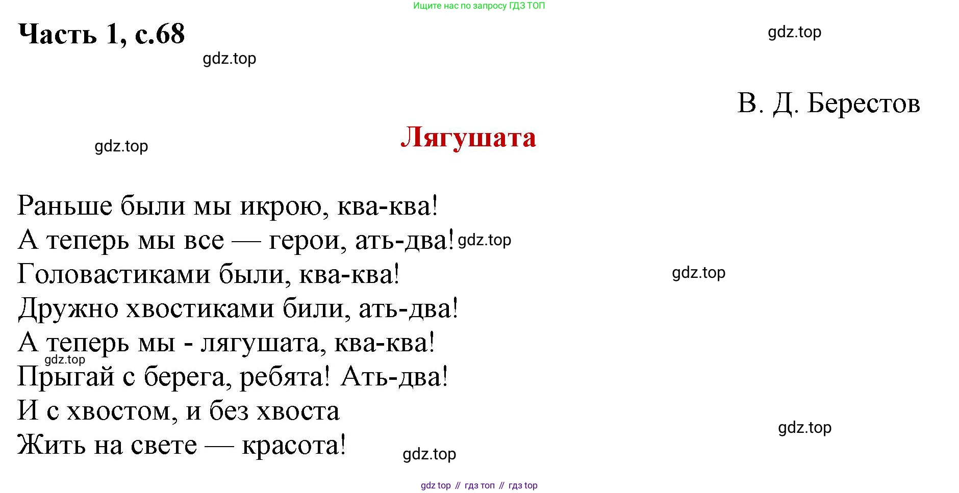Click the line "И с хвостом, и без хвоста"
Image resolution: width=959 pixels, height=493 pixels.
179,411
